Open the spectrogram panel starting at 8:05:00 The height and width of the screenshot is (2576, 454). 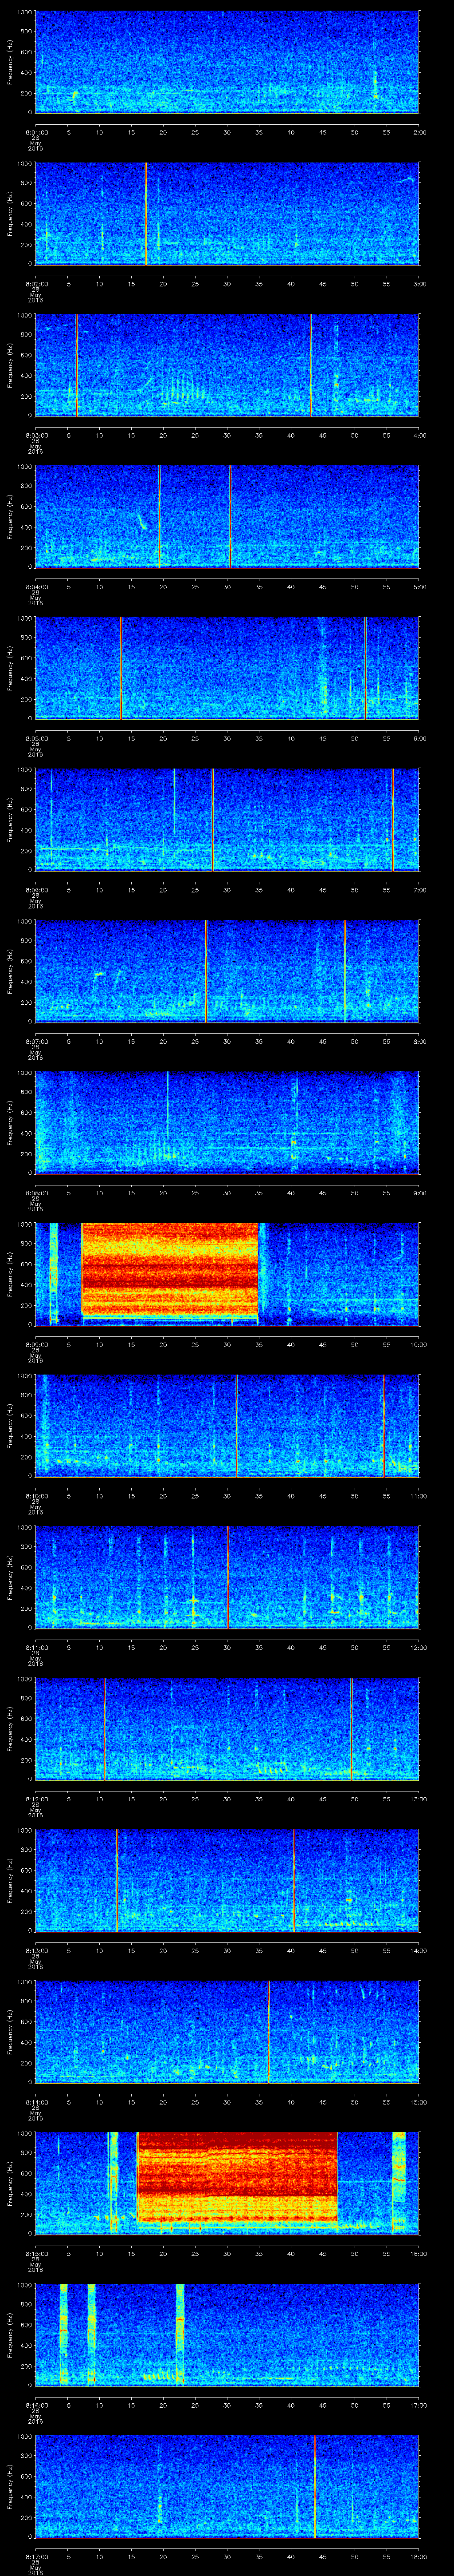point(227,668)
